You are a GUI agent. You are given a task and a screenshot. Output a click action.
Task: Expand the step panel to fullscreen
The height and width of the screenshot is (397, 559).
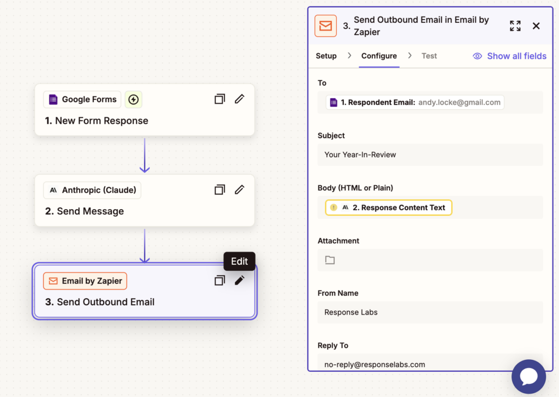515,26
